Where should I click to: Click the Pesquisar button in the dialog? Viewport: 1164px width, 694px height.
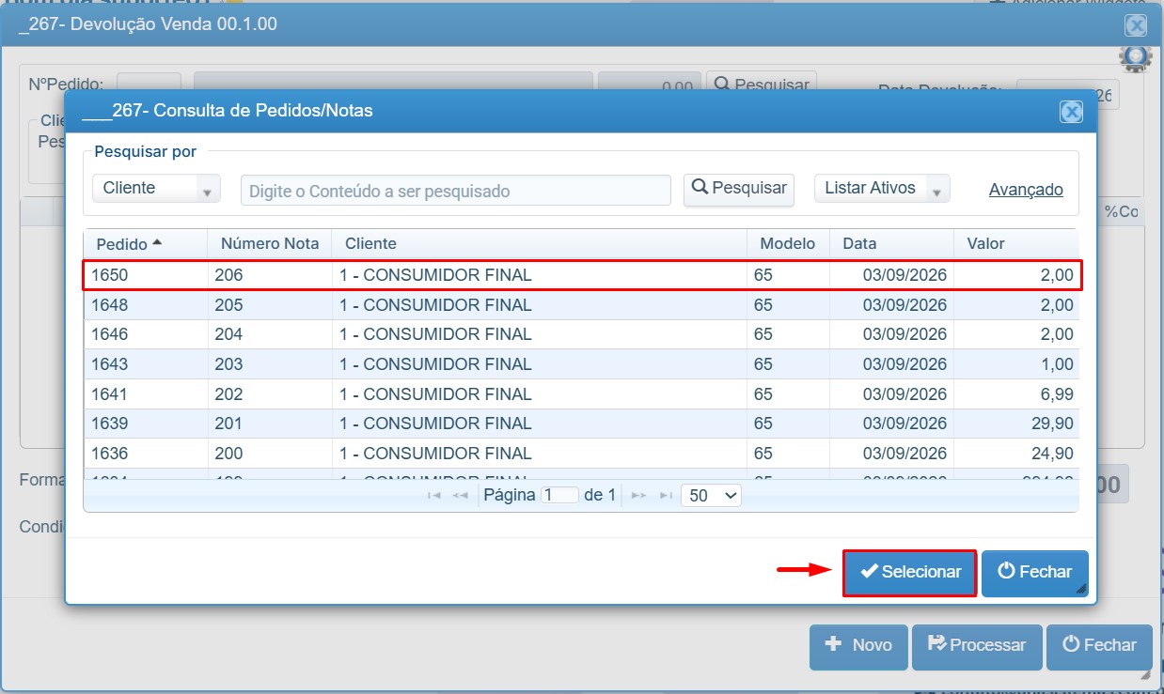tap(739, 189)
